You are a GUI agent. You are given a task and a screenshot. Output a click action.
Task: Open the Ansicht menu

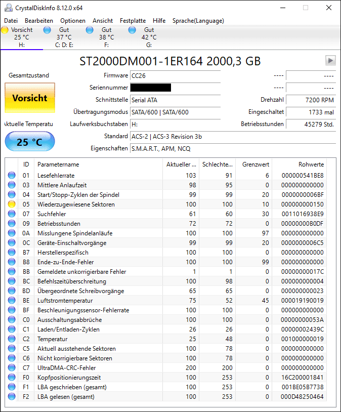tap(103, 21)
